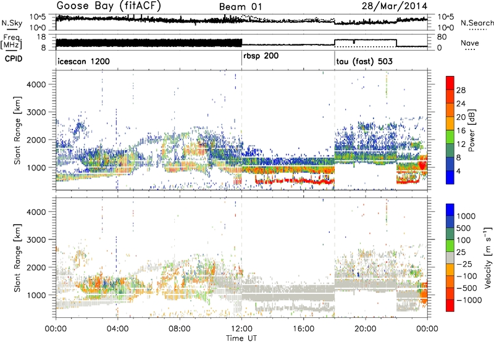Click the '16:00' time axis tick
This screenshot has height=342, width=494.
point(303,329)
